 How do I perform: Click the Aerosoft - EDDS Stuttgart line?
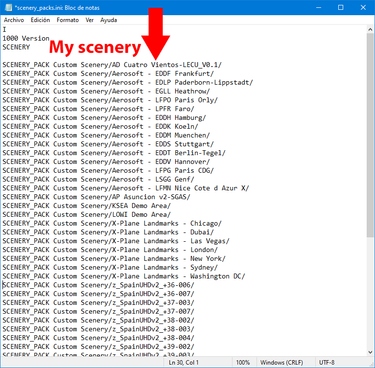pos(108,144)
